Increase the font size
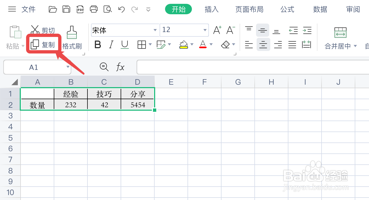The image size is (369, 200). click(x=217, y=30)
